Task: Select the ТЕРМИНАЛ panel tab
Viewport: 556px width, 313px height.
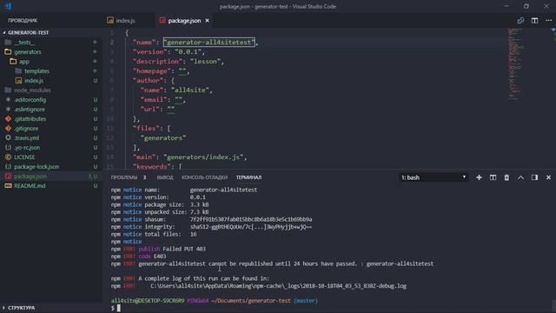Action: pos(249,177)
